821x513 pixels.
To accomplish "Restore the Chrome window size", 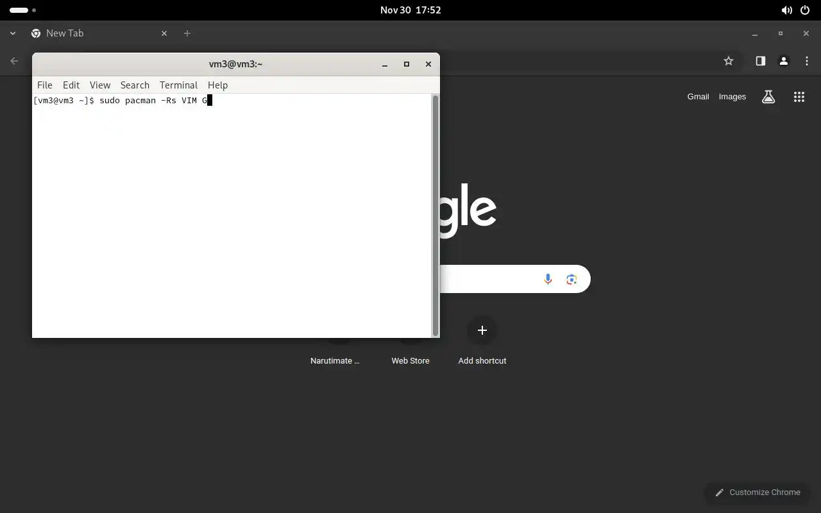I will pyautogui.click(x=781, y=33).
